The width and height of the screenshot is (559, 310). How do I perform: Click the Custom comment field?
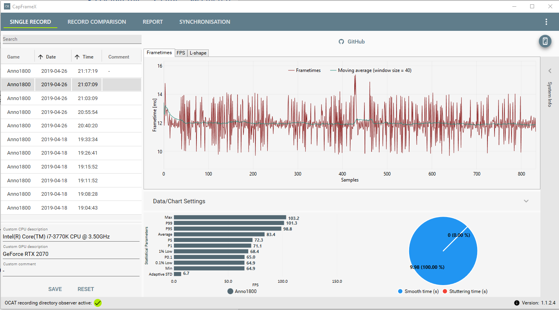tap(71, 271)
